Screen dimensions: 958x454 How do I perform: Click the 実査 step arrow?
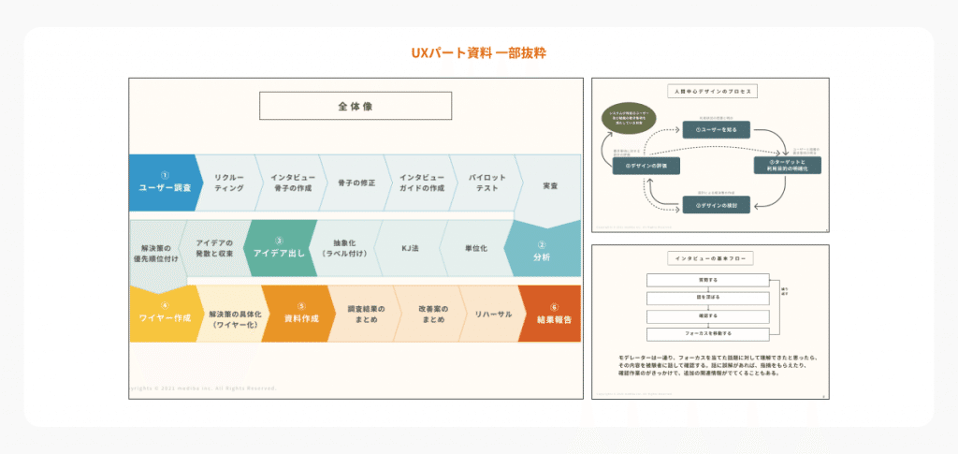point(549,187)
